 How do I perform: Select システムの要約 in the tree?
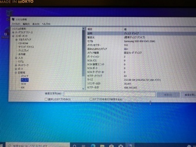[19, 29]
